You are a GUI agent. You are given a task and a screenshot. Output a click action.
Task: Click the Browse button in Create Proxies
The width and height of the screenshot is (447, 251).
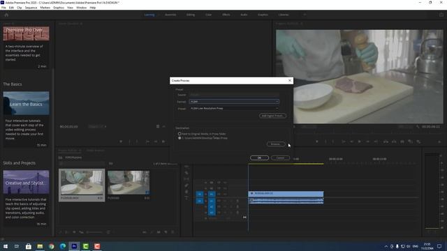tap(276, 144)
